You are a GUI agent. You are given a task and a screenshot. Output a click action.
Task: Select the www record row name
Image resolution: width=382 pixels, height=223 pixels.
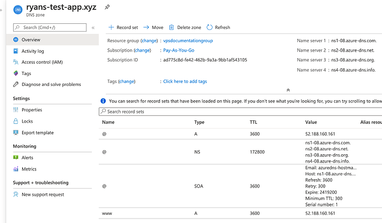tap(107, 213)
